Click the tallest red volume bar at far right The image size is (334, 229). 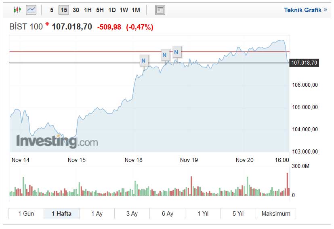click(287, 184)
